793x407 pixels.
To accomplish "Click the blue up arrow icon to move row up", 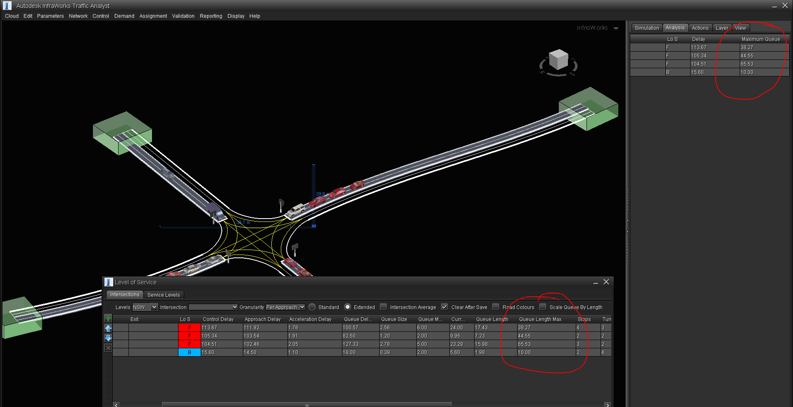I will click(x=108, y=328).
